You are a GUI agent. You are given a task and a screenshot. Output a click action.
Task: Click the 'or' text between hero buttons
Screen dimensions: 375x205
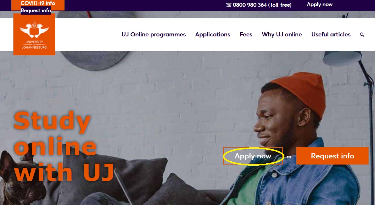289,157
